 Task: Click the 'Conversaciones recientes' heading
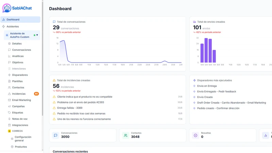70,151
